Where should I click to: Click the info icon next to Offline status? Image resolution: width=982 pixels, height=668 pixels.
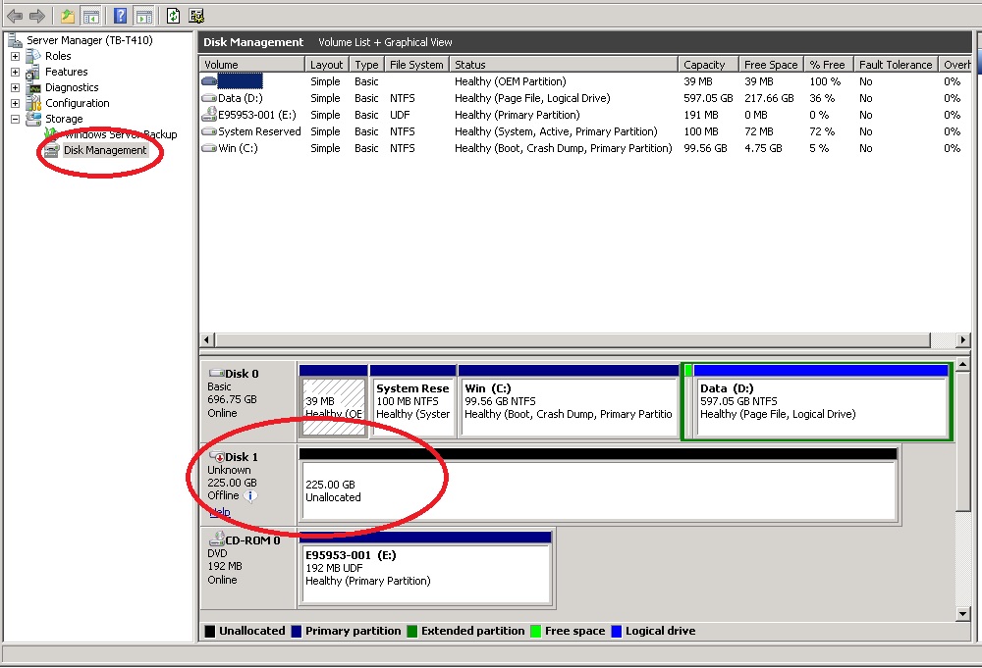click(250, 495)
